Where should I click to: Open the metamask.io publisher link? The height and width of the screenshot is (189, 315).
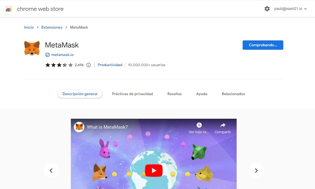point(63,55)
